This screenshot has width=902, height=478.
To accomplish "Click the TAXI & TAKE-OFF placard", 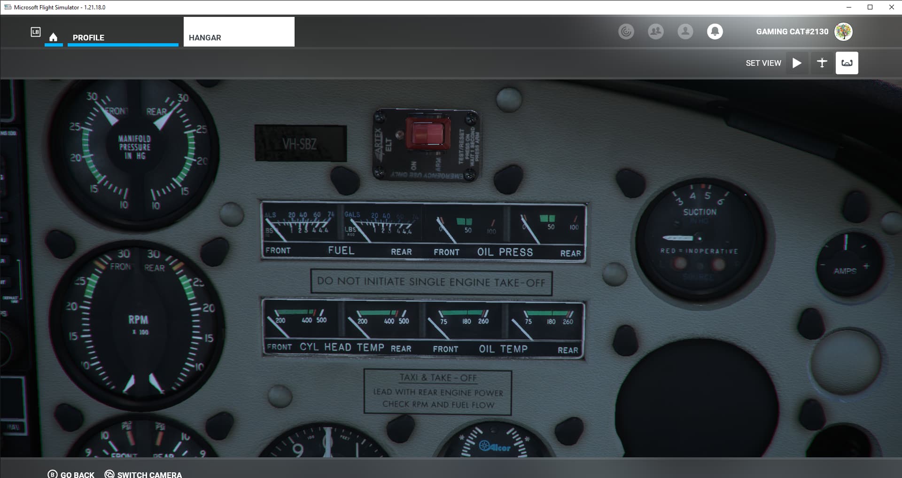I will click(438, 392).
